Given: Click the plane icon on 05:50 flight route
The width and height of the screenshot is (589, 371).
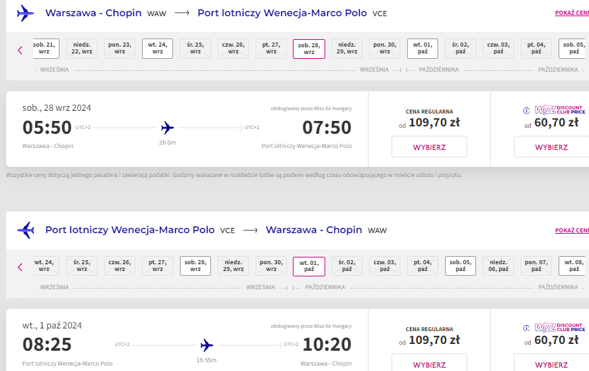Looking at the screenshot, I should pos(168,128).
